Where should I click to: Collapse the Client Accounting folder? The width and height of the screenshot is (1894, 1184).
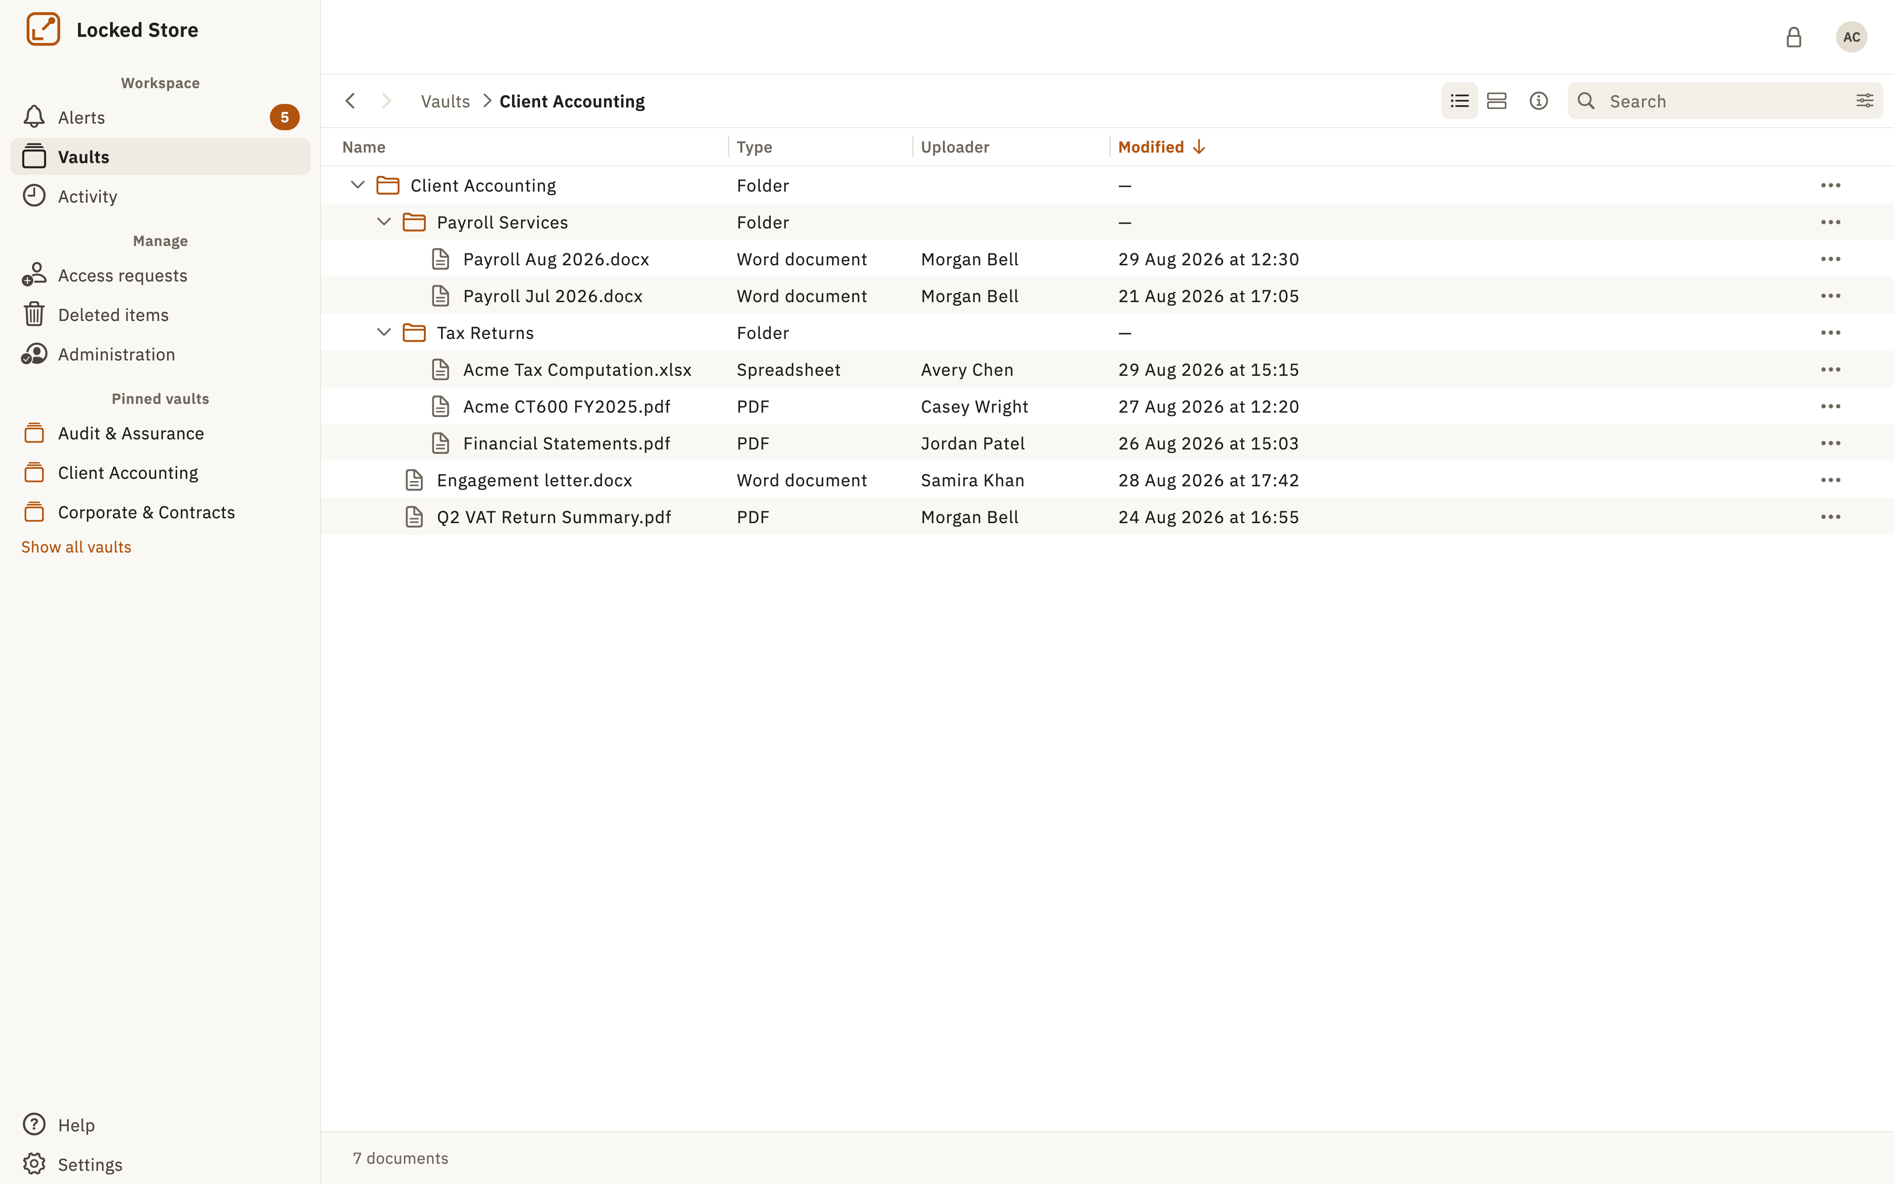(x=358, y=185)
